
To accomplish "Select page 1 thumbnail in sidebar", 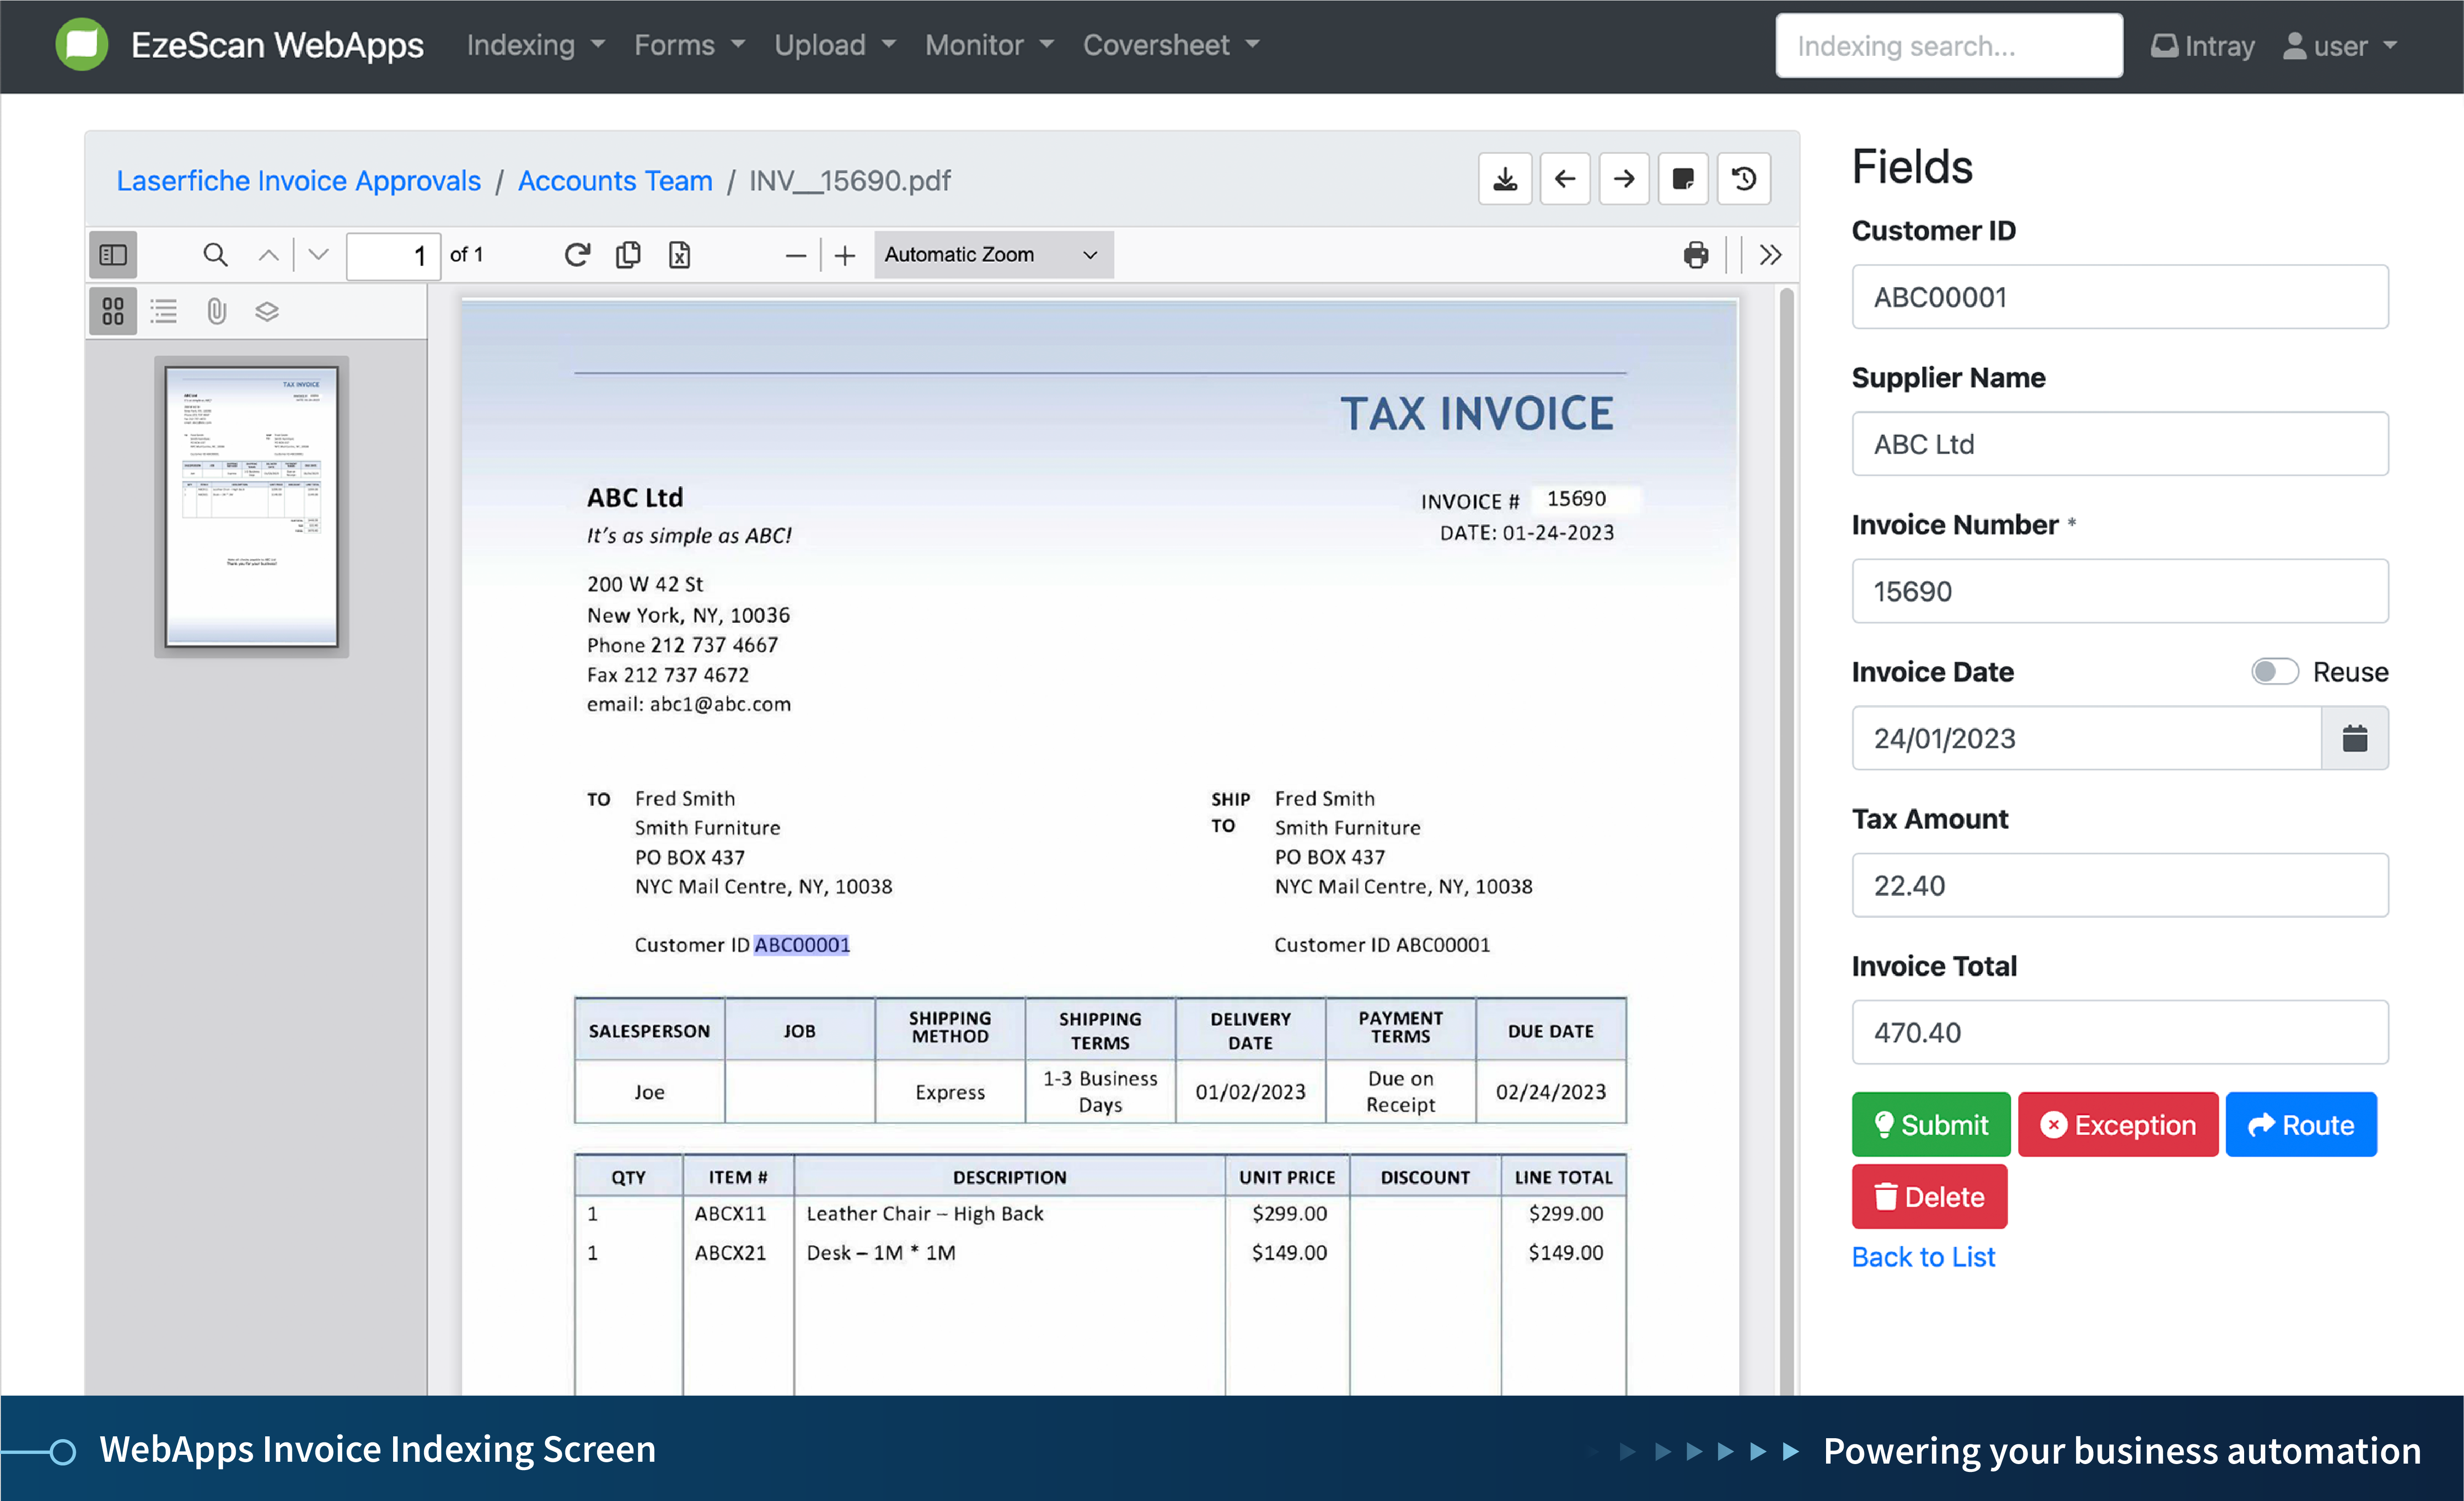I will (251, 506).
